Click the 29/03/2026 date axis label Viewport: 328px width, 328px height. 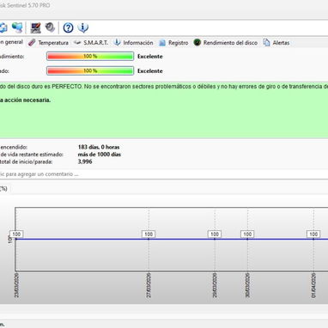[215, 285]
